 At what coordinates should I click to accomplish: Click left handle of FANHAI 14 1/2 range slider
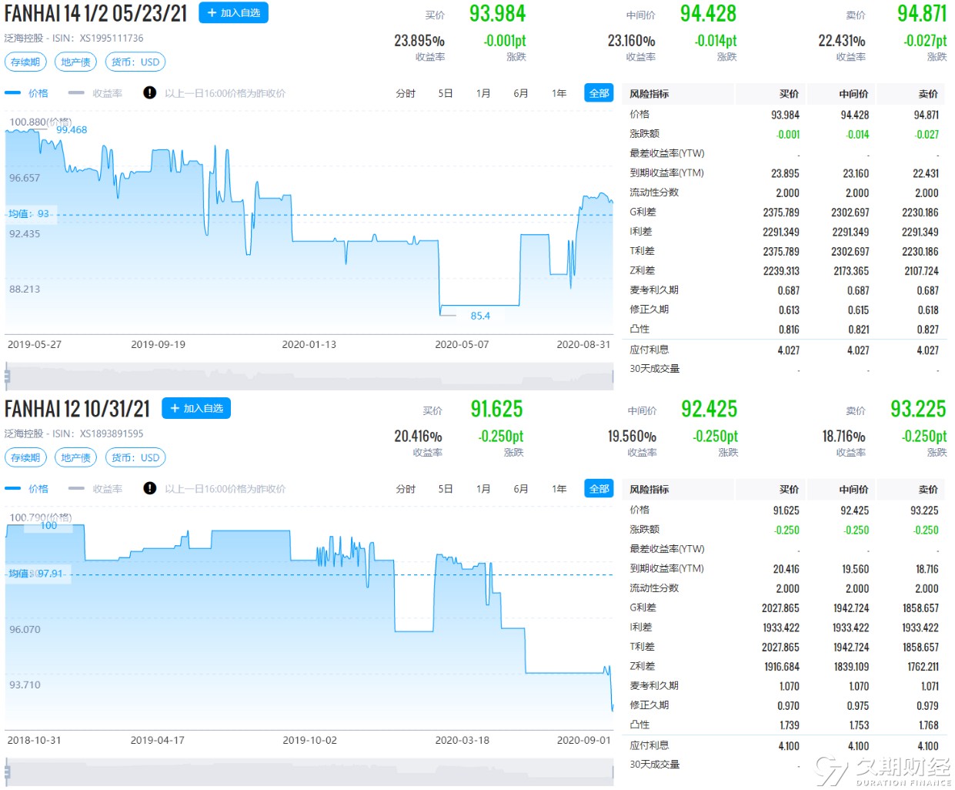7,377
